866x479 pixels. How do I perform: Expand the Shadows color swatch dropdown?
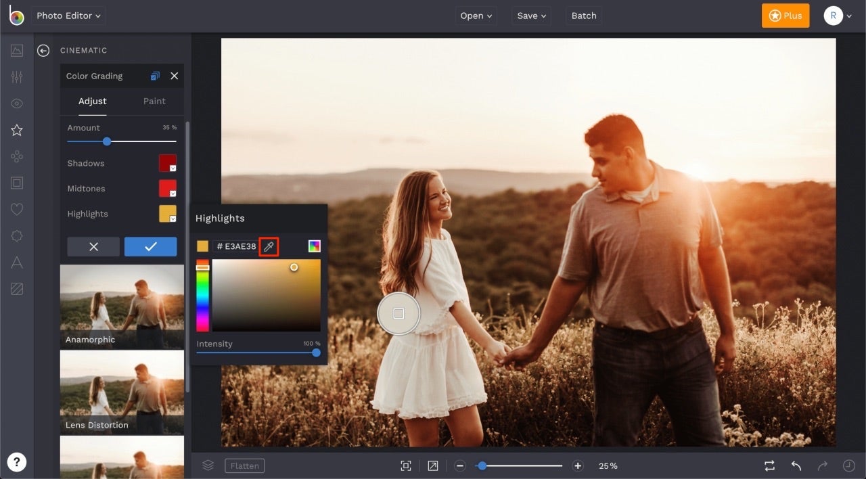coord(173,168)
